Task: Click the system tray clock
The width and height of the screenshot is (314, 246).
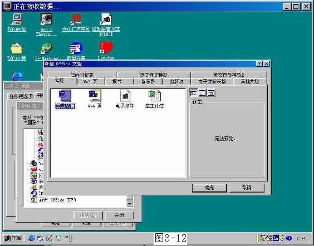Action: point(301,238)
